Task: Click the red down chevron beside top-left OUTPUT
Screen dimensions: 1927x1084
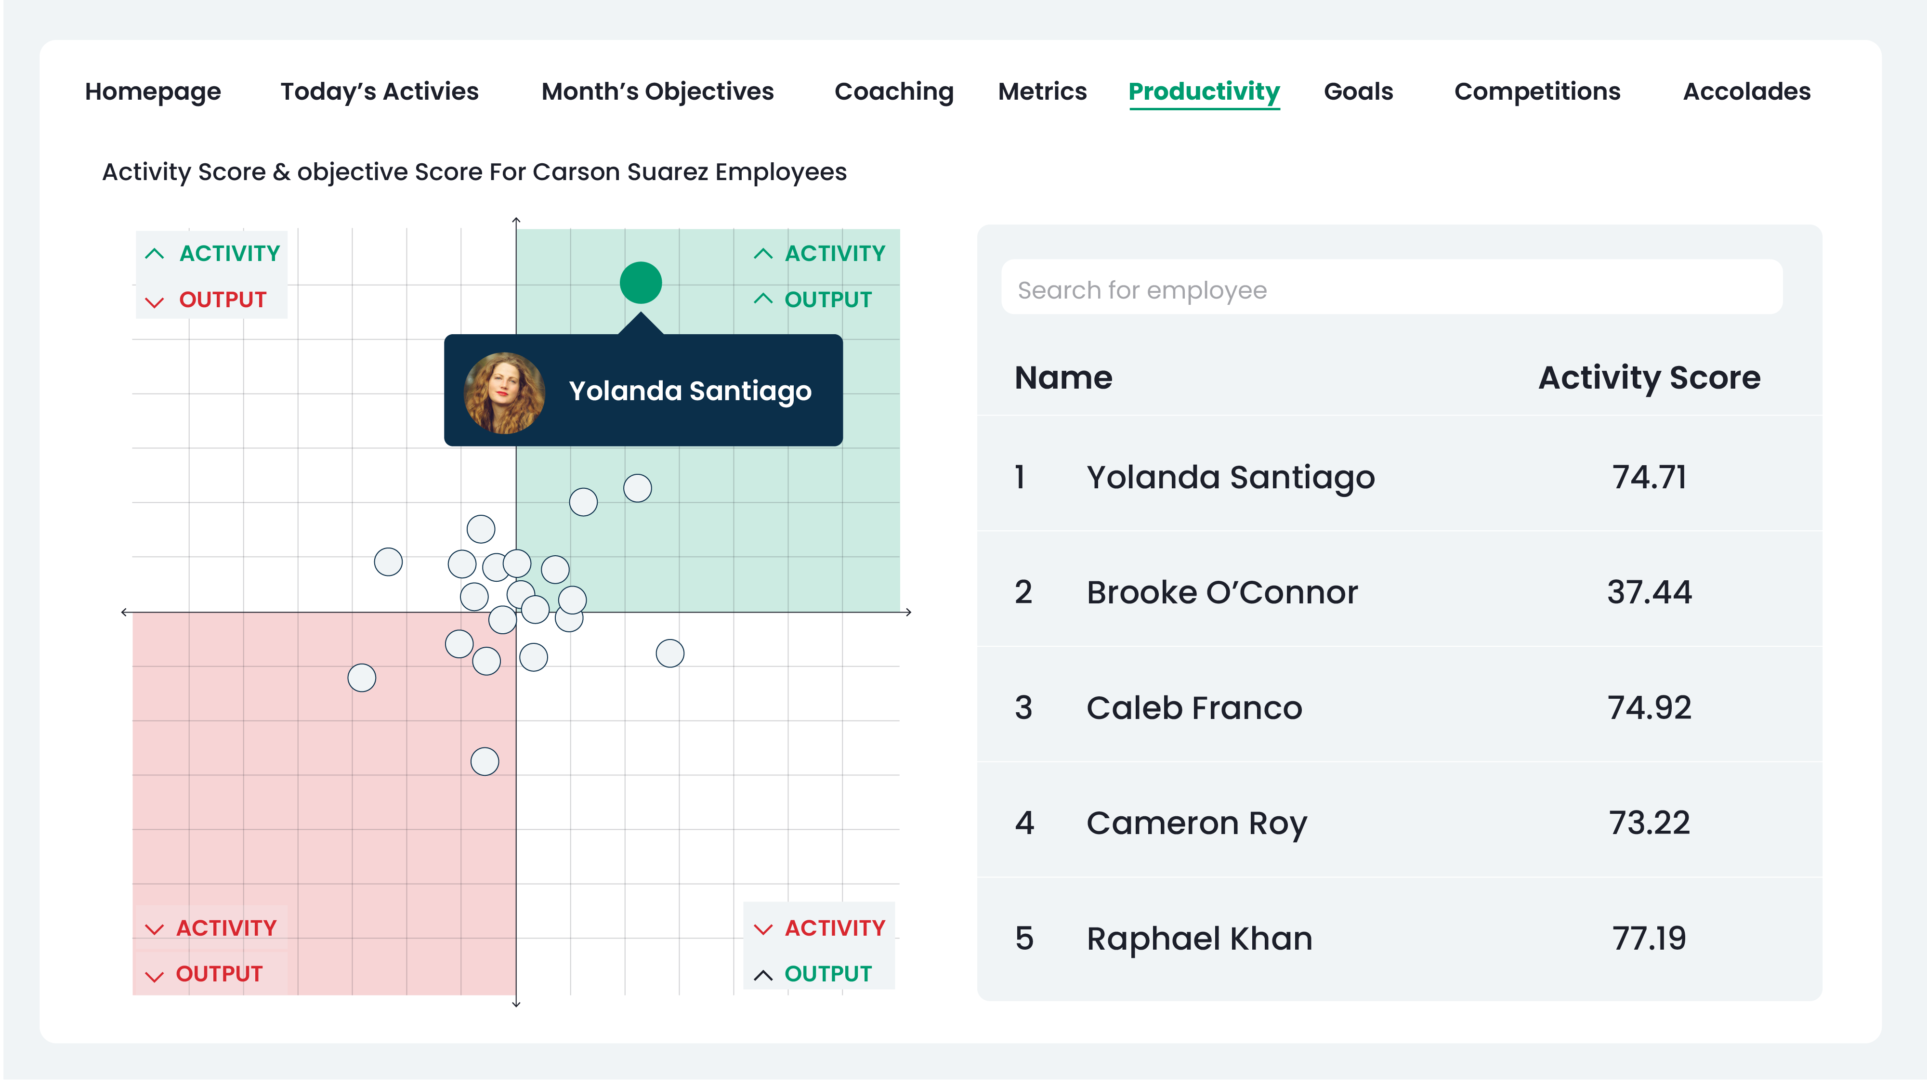Action: tap(154, 301)
